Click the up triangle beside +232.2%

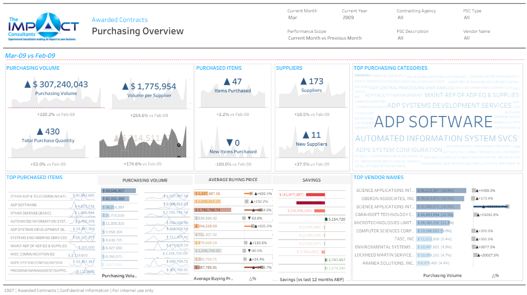click(x=251, y=202)
